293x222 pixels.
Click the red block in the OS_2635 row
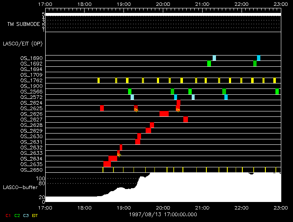tap(107, 164)
